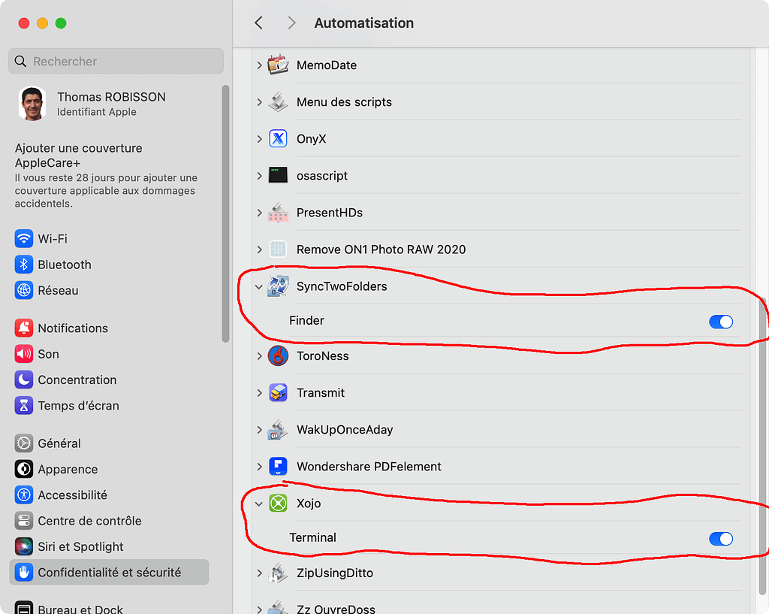
Task: Click the Wi-Fi sidebar icon
Action: pyautogui.click(x=23, y=239)
